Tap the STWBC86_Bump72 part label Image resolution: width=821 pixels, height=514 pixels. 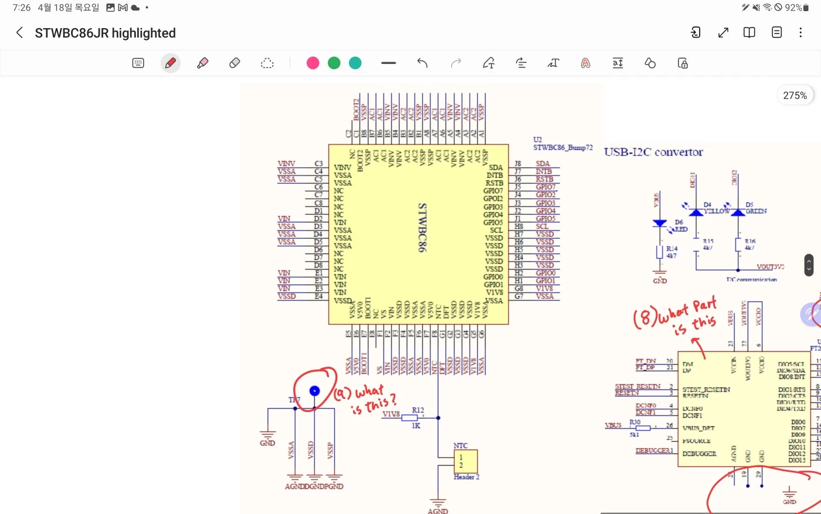coord(563,147)
